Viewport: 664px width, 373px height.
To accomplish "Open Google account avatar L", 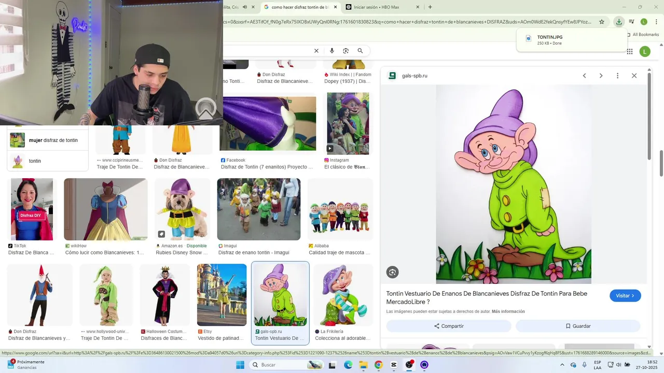I will pos(645,51).
